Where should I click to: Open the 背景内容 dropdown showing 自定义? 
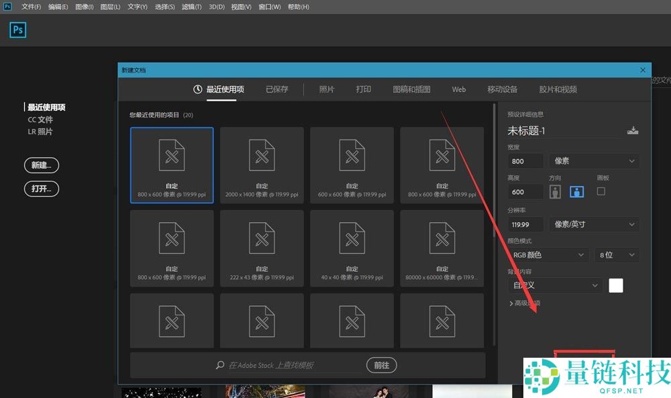pos(554,285)
